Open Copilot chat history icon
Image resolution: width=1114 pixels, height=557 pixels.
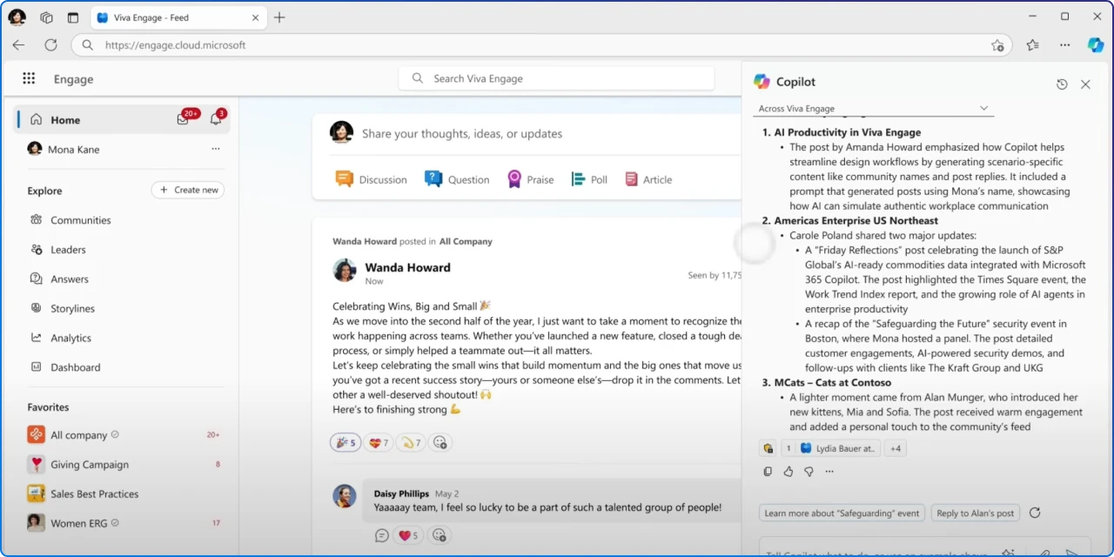pos(1062,84)
